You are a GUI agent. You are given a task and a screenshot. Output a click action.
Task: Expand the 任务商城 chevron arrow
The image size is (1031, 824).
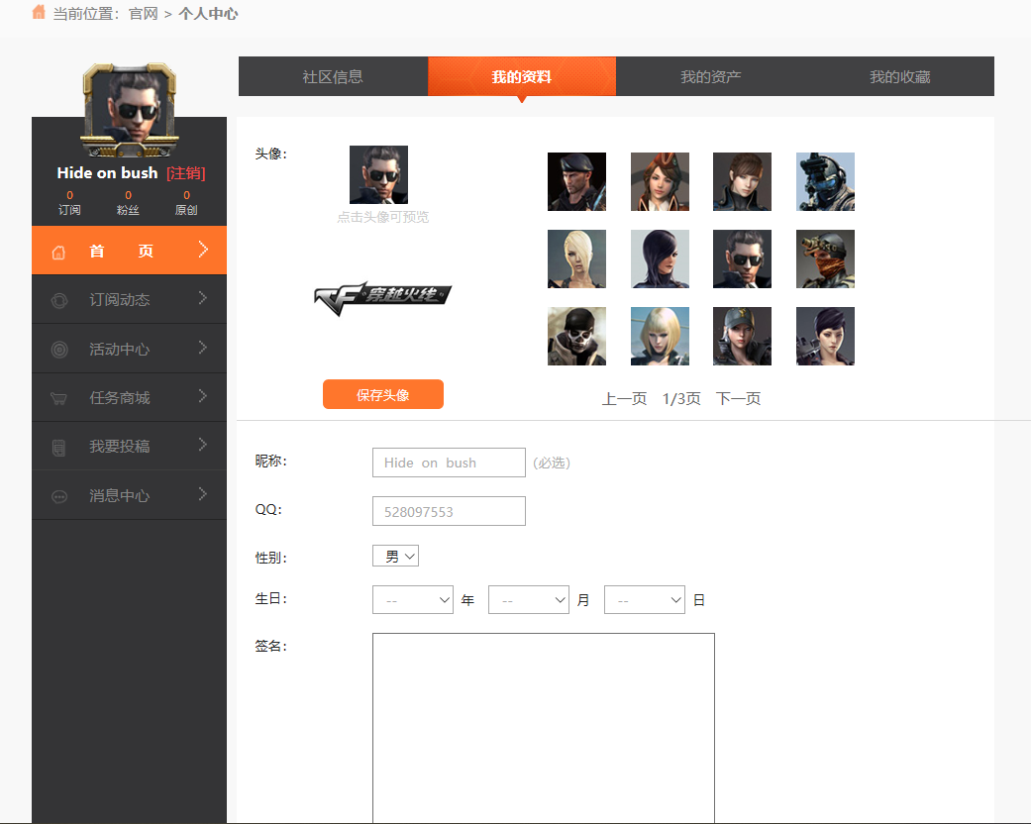click(x=203, y=396)
